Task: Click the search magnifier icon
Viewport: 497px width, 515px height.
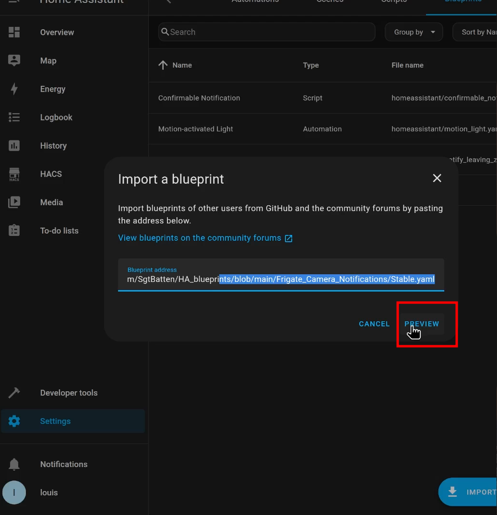Action: click(165, 32)
